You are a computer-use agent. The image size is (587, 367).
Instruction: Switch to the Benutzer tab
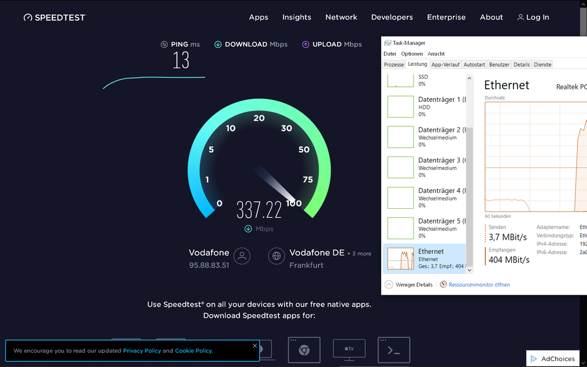499,65
